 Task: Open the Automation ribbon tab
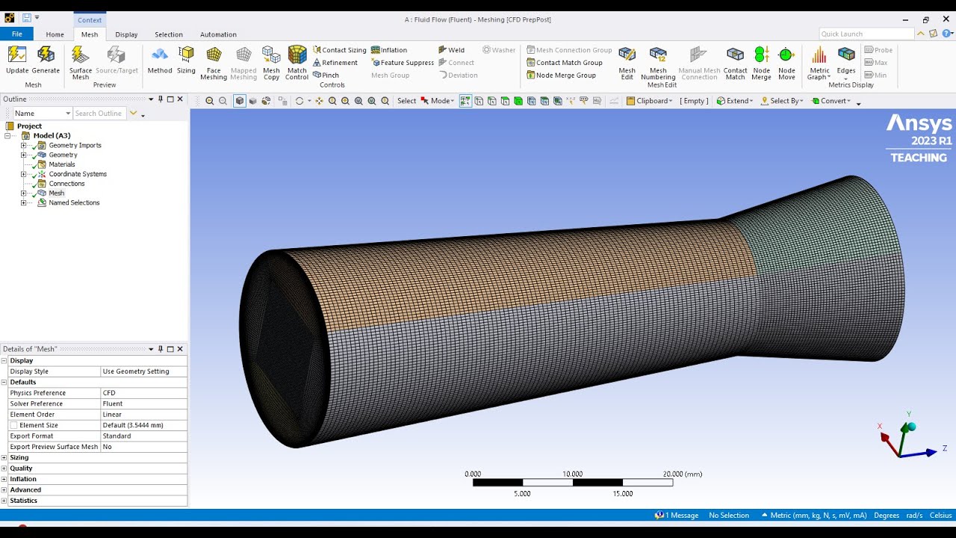pos(218,34)
